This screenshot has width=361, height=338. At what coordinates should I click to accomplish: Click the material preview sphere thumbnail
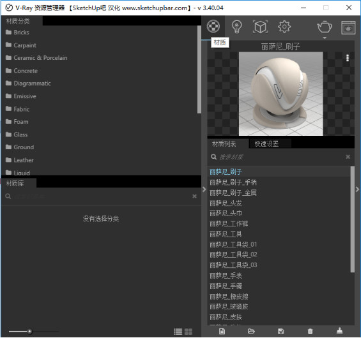pyautogui.click(x=280, y=94)
